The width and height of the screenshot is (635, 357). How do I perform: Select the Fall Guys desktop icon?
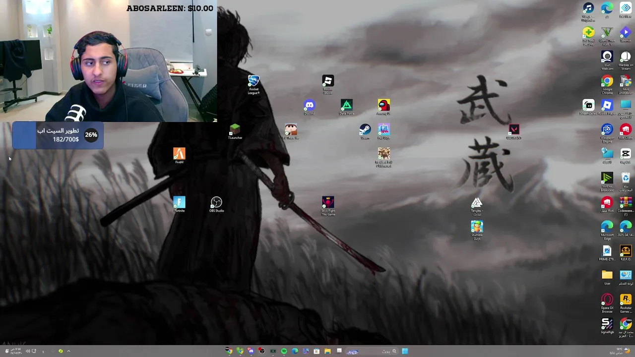(383, 131)
